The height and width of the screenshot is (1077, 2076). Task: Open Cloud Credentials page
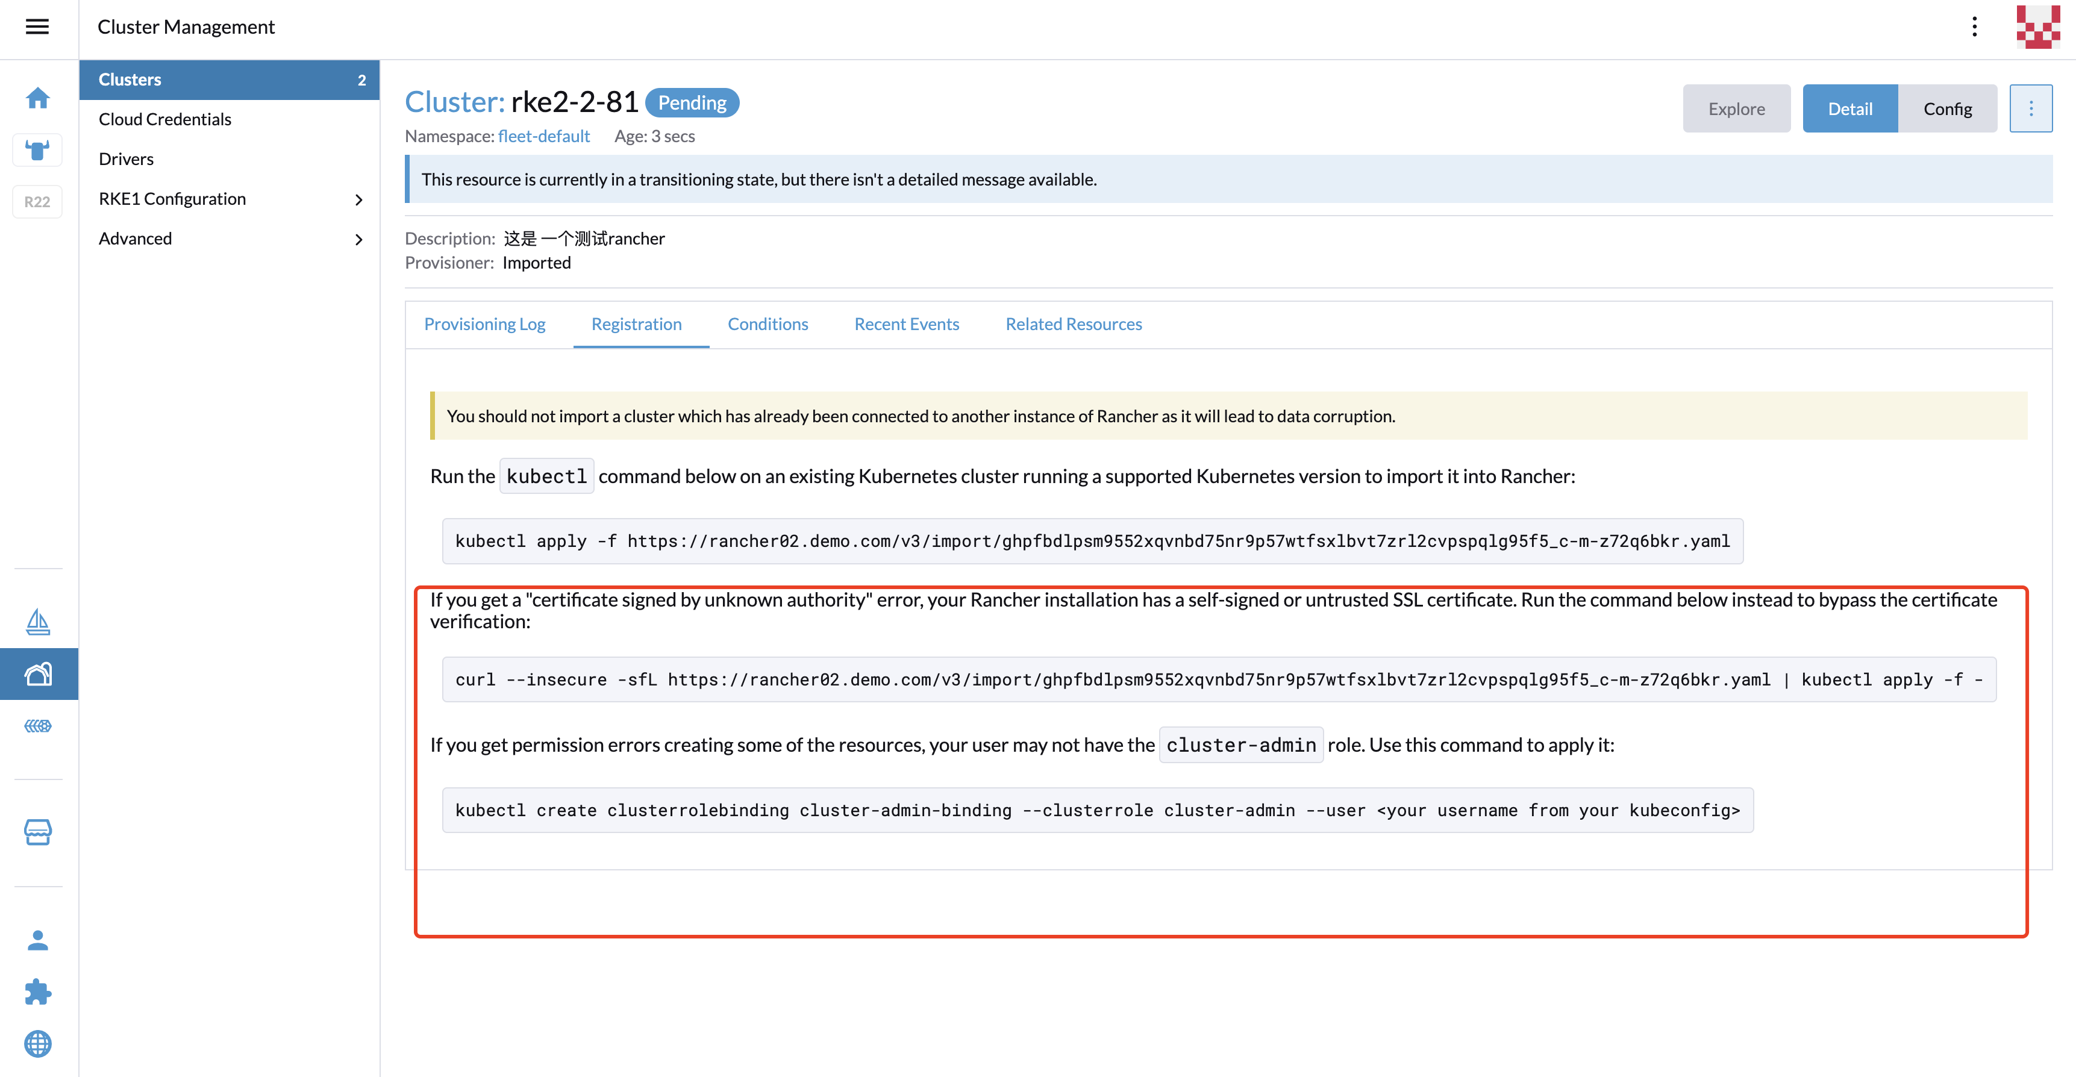(x=230, y=119)
